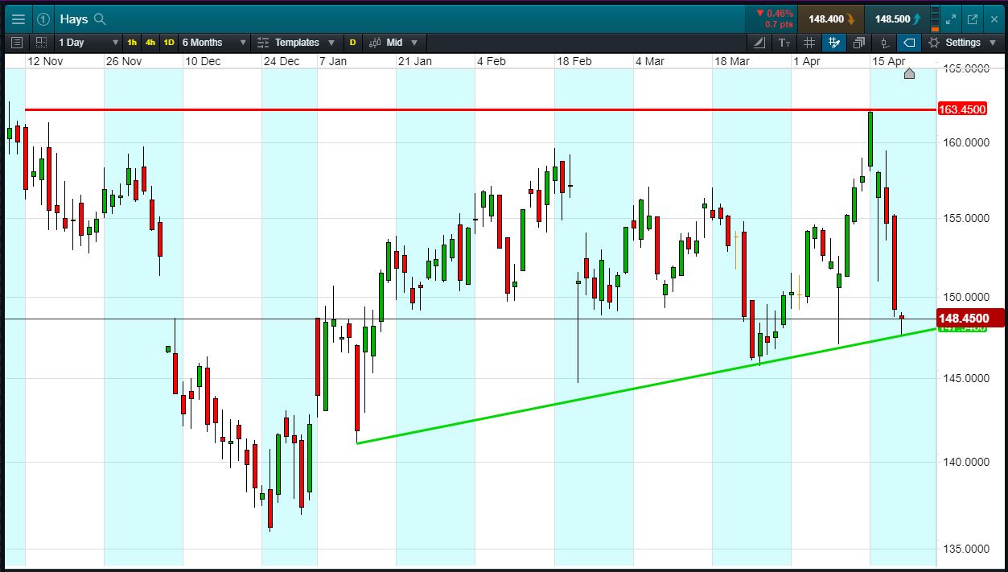Viewport: 1008px width, 572px height.
Task: Open the hamburger main menu
Action: point(18,19)
